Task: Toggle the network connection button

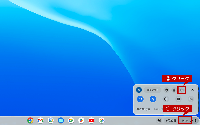Action: point(140,99)
